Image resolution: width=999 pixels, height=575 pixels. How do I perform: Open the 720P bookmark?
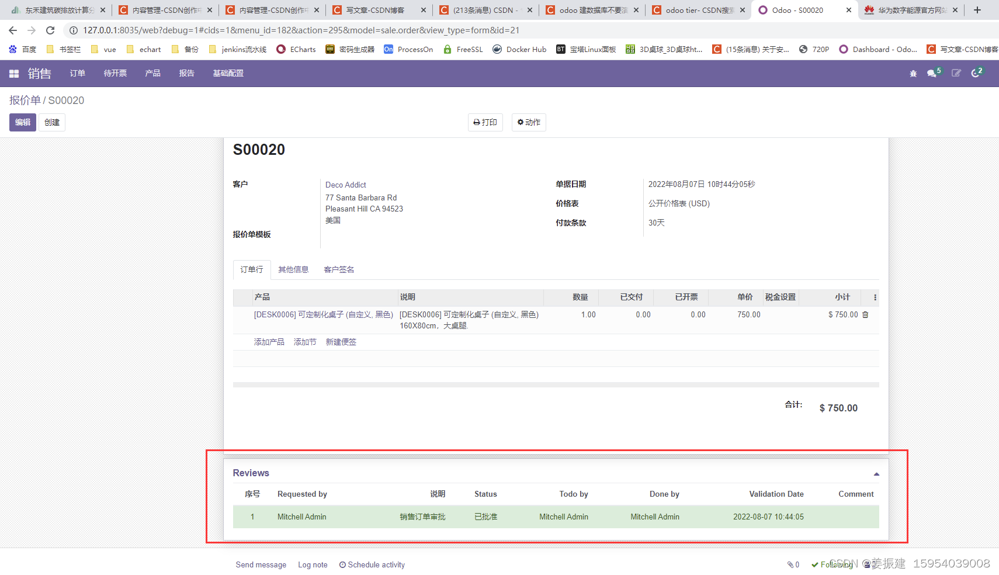pyautogui.click(x=814, y=50)
